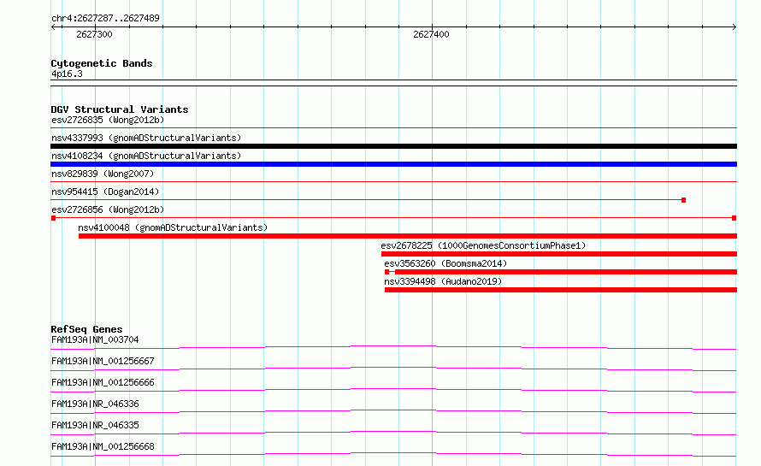Open nsv4337993 gnomAD variant label
The height and width of the screenshot is (466, 761).
click(x=146, y=138)
